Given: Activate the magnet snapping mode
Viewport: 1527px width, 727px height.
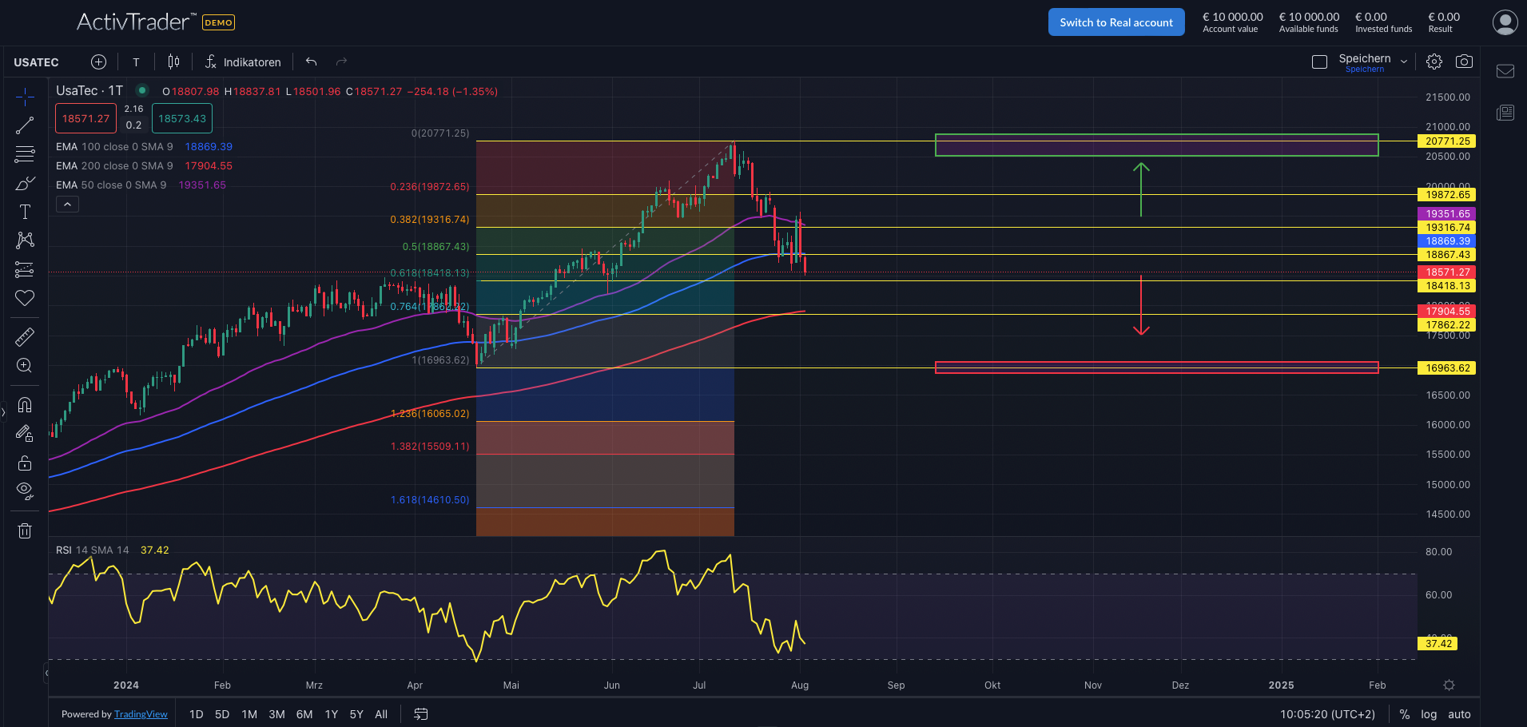Looking at the screenshot, I should 25,405.
